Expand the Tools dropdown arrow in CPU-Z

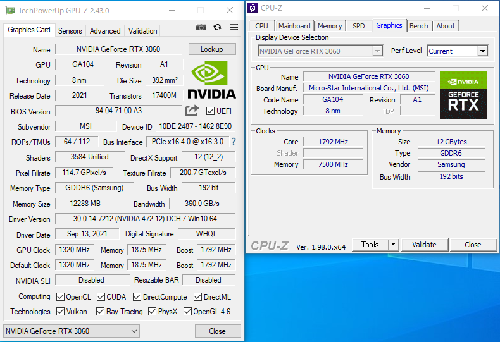393,245
